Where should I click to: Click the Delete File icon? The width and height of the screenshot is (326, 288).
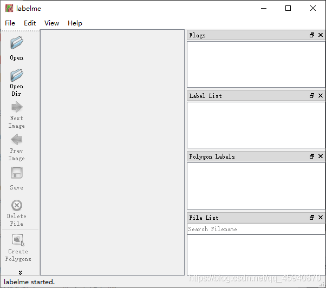17,206
